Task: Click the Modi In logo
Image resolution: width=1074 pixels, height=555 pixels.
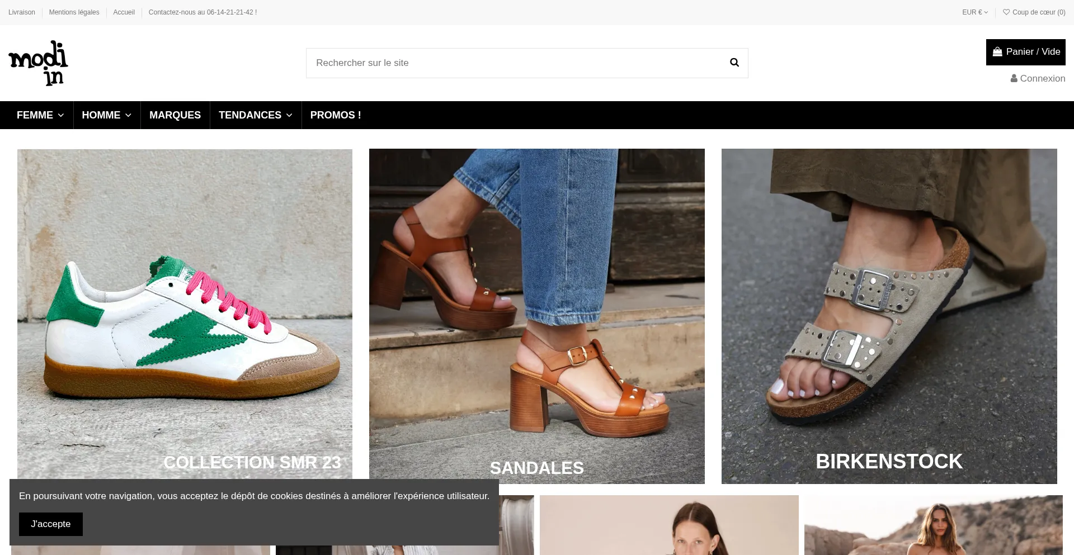Action: click(x=38, y=63)
